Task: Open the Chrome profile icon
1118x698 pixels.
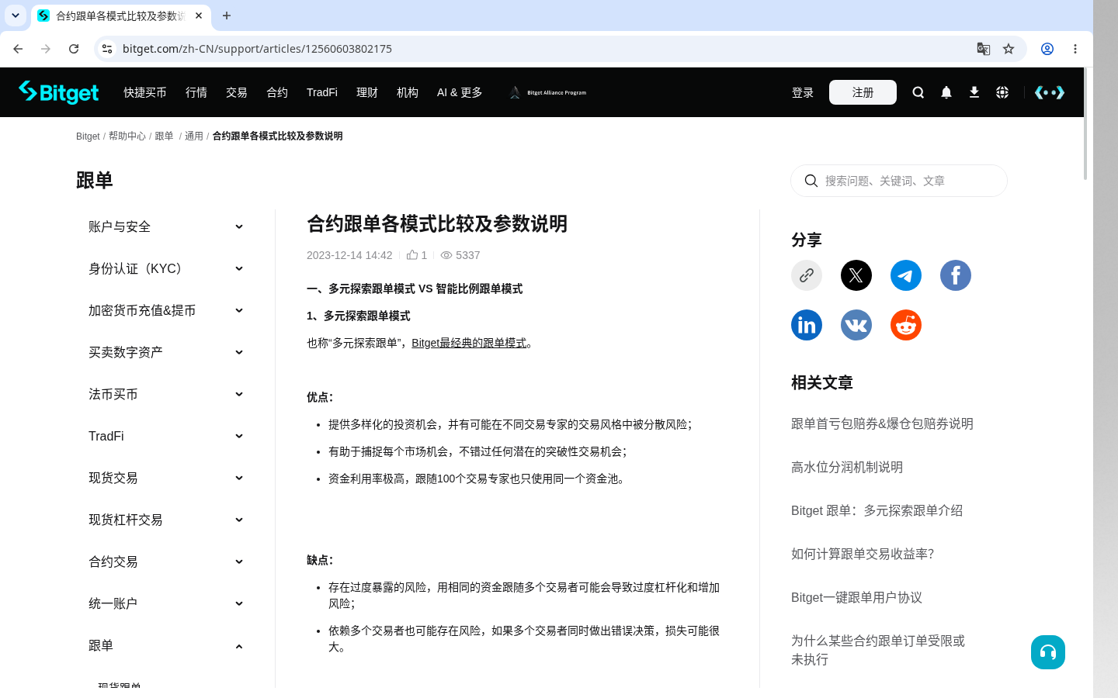Action: [x=1047, y=49]
